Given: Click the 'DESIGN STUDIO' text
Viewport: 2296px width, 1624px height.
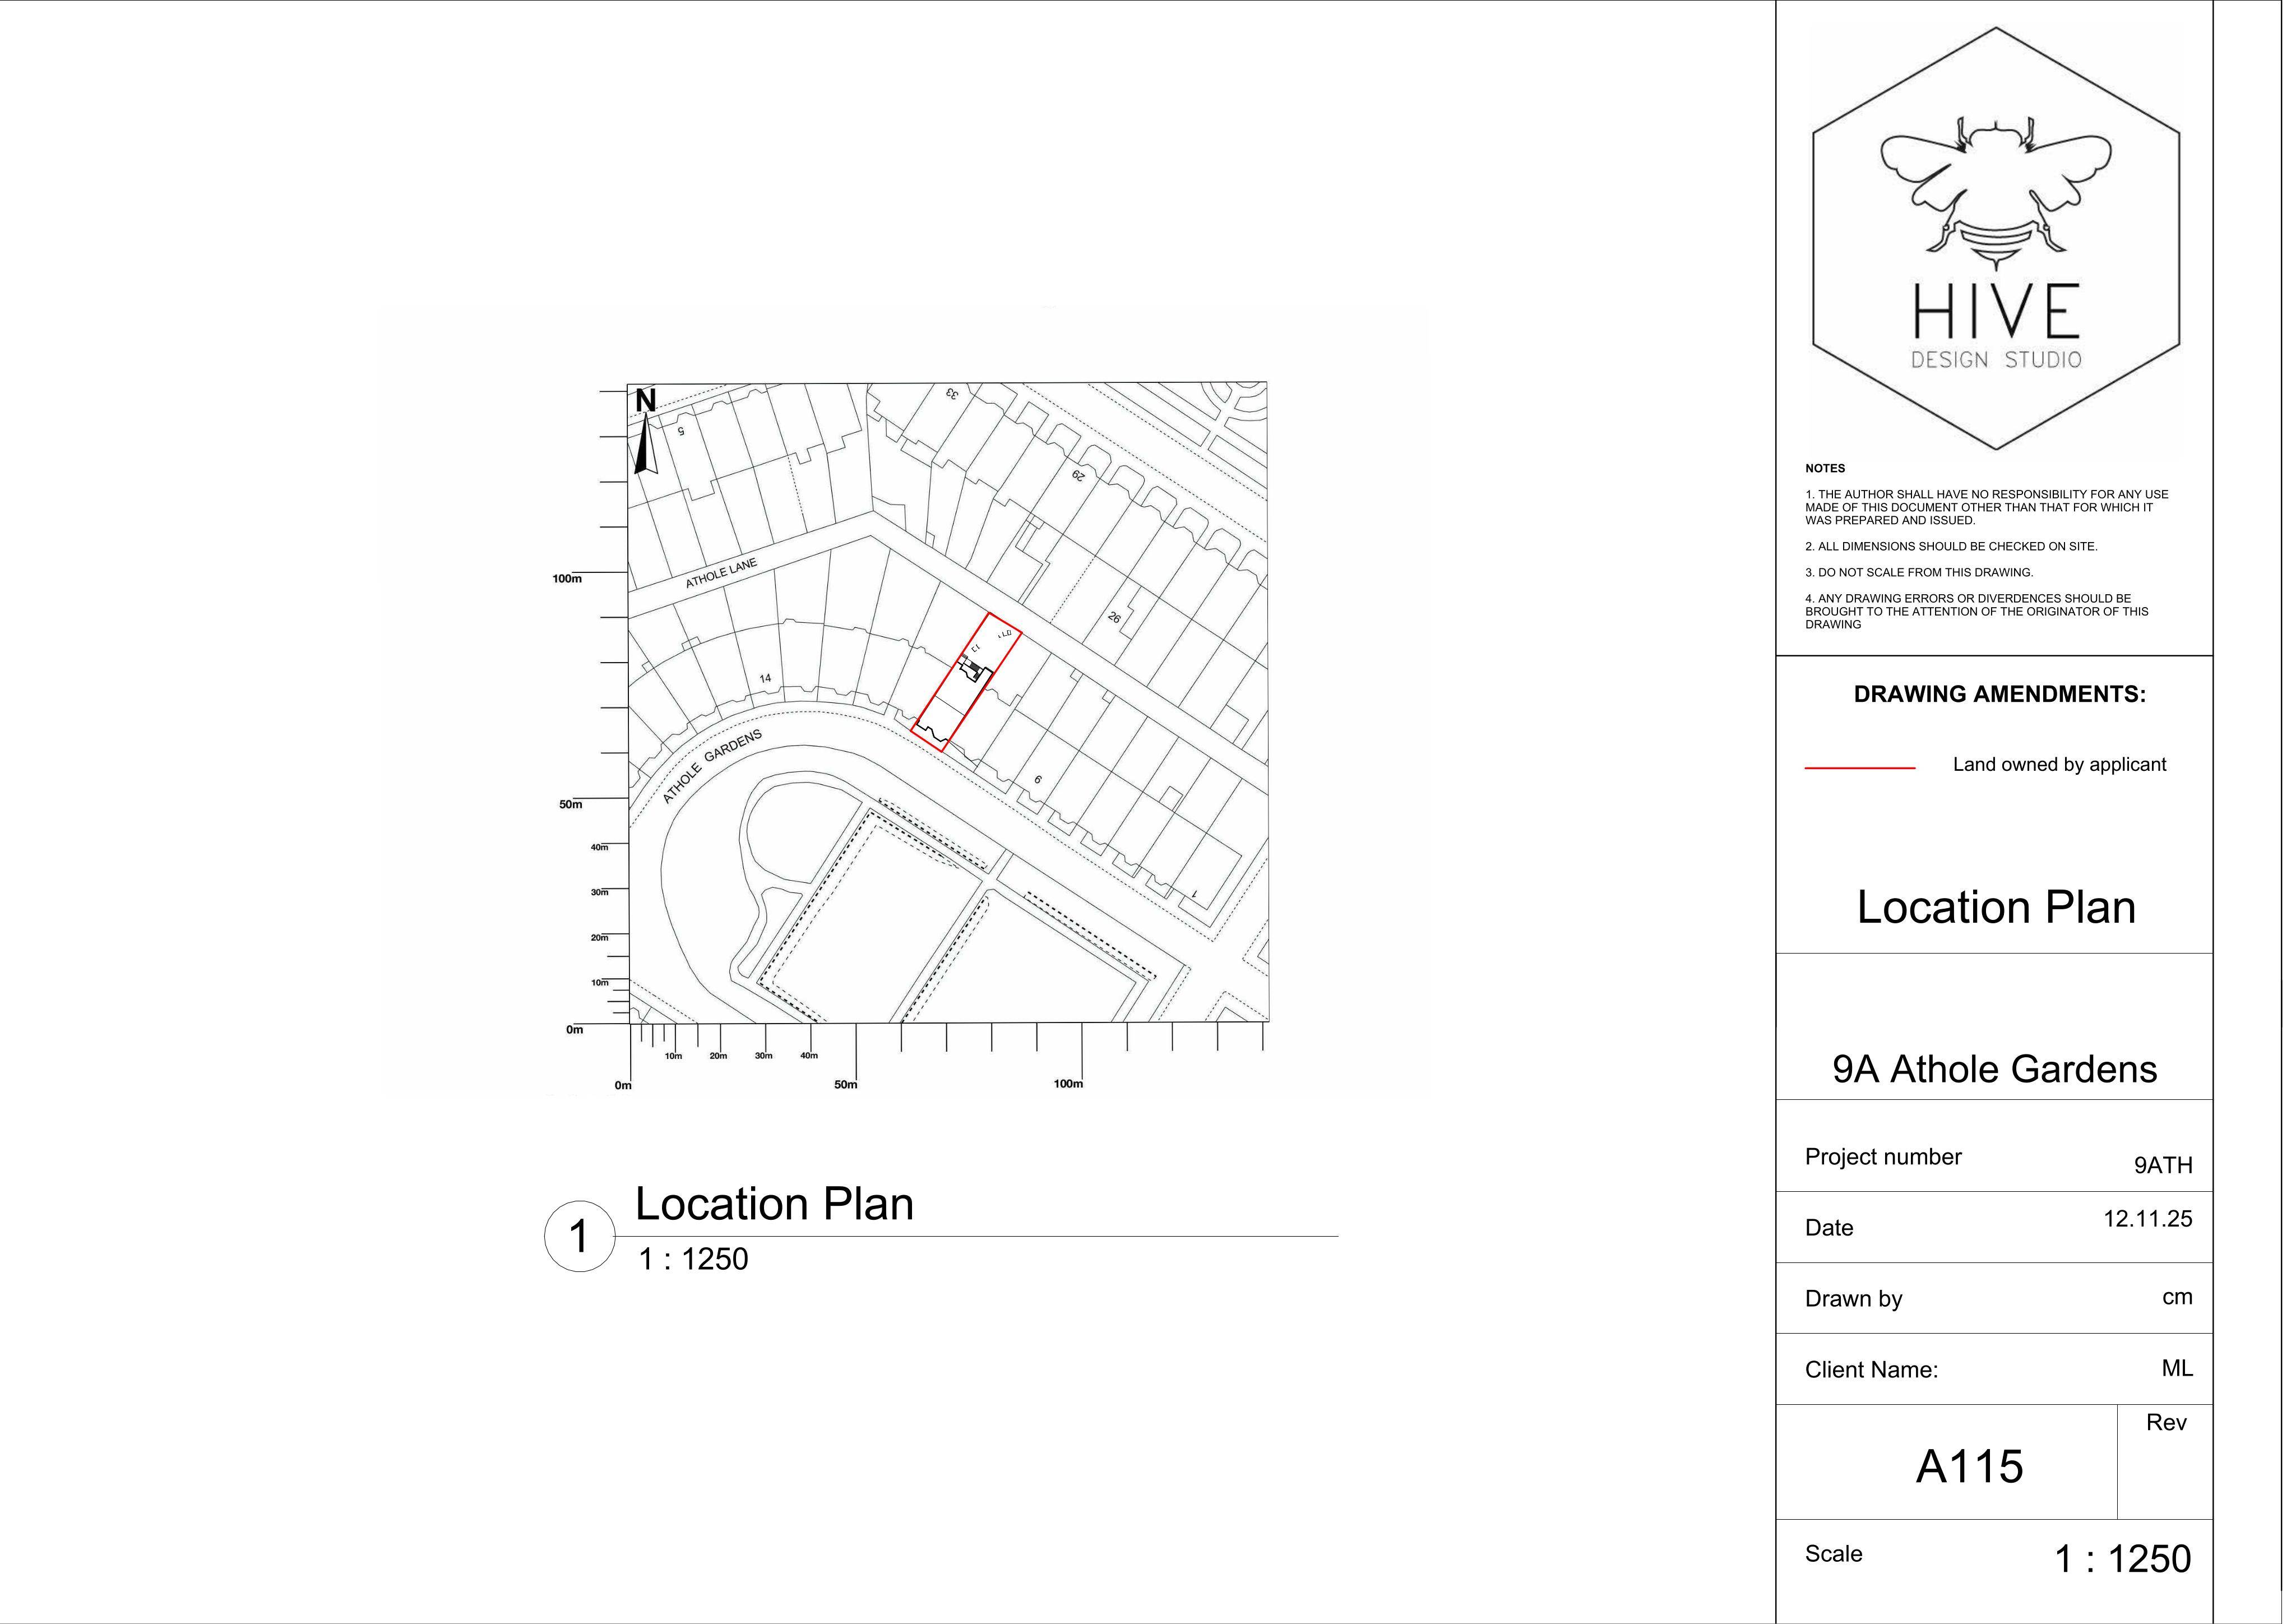Looking at the screenshot, I should point(1996,360).
